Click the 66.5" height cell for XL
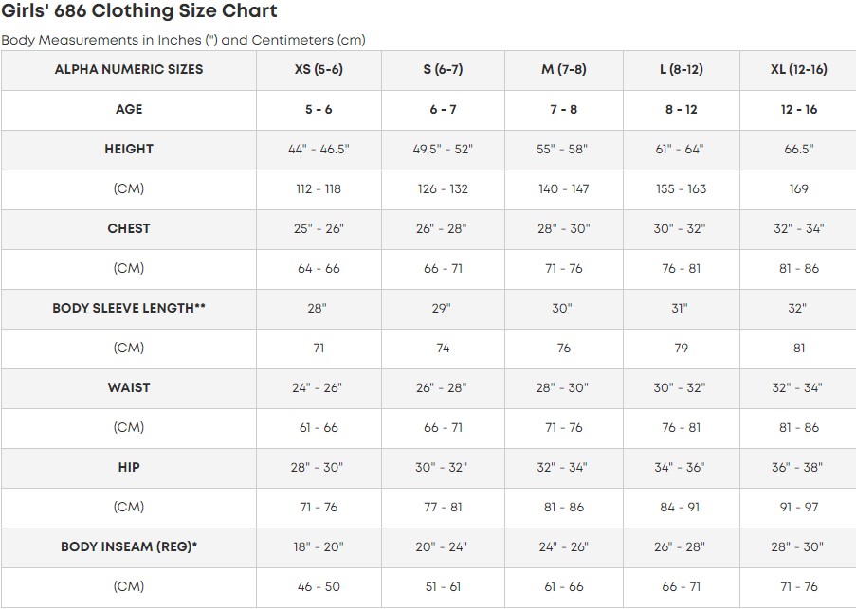This screenshot has height=609, width=856. pos(798,150)
